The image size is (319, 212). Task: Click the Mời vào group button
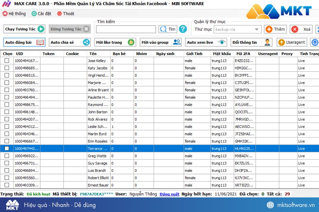(161, 42)
